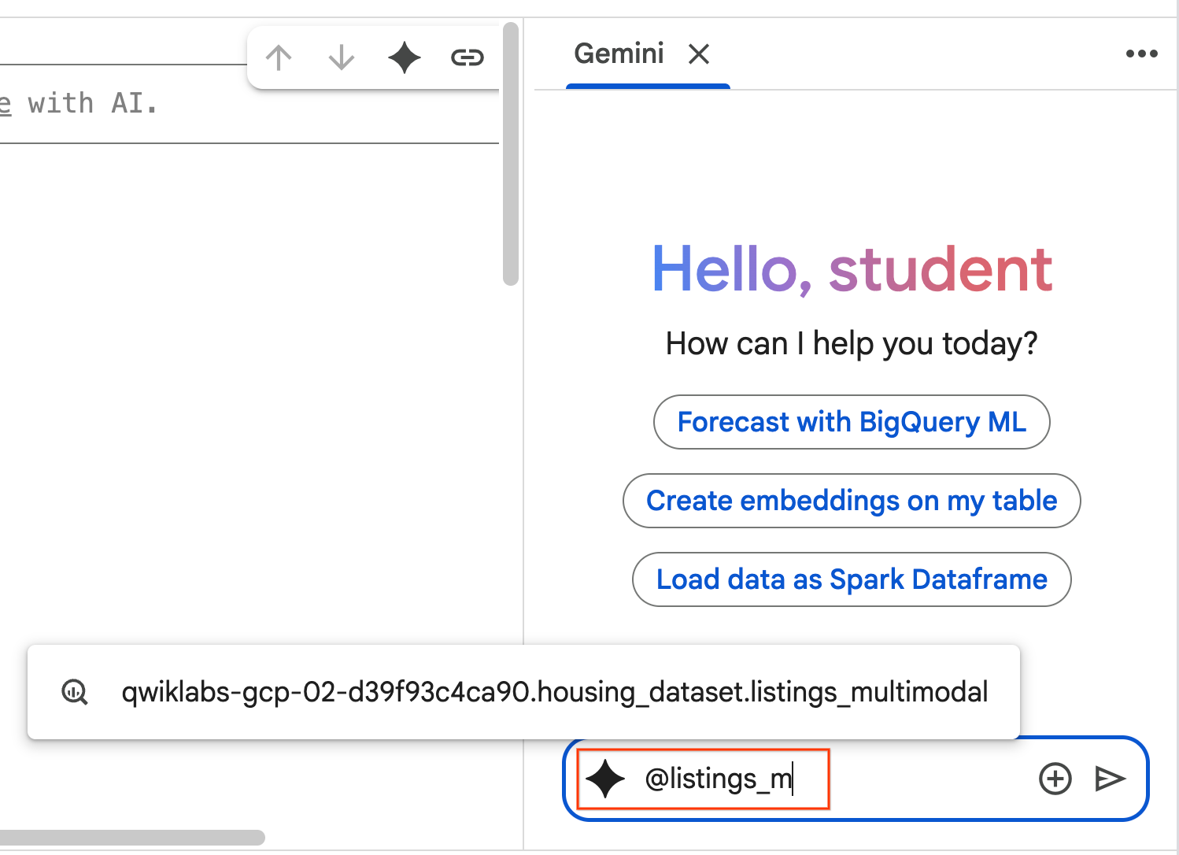This screenshot has width=1179, height=855.
Task: Copy link to cell using the chain icon
Action: (x=467, y=57)
